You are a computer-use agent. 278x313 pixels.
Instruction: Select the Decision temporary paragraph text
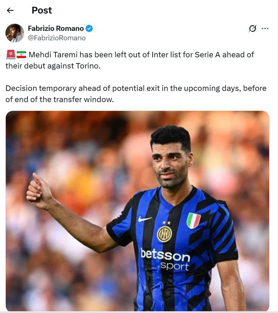coord(136,94)
